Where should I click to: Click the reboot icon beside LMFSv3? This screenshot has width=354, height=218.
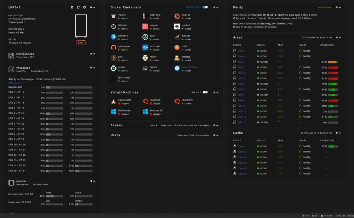click(78, 7)
